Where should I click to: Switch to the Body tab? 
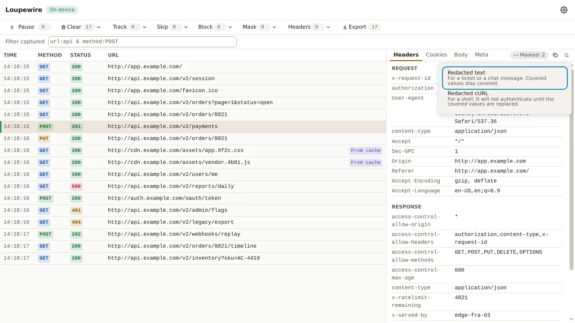[461, 55]
